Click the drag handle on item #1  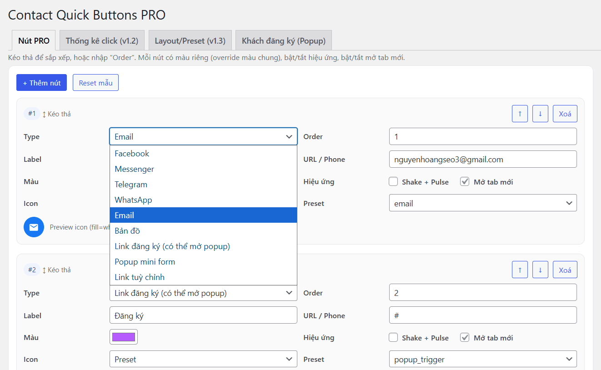point(56,114)
